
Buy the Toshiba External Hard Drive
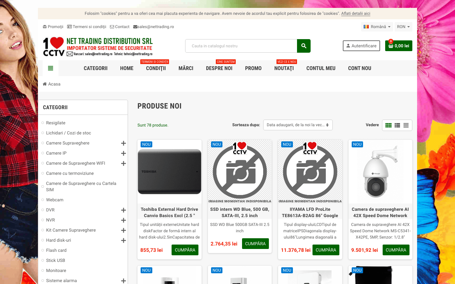click(x=185, y=250)
